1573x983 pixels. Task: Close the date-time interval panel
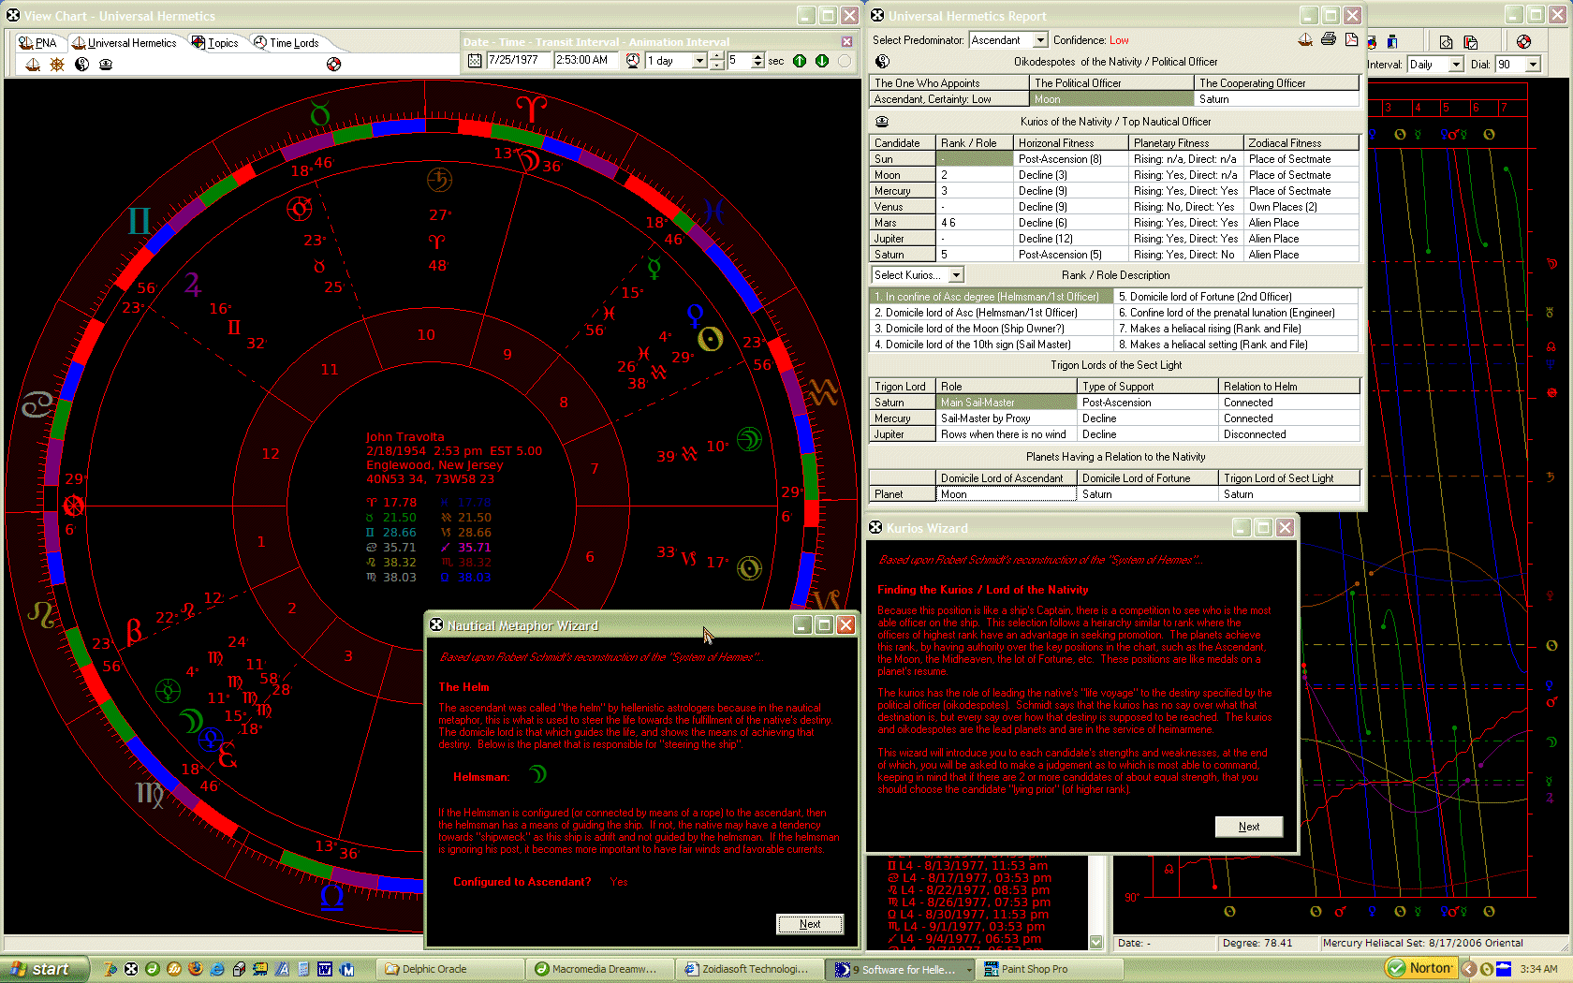pos(846,41)
